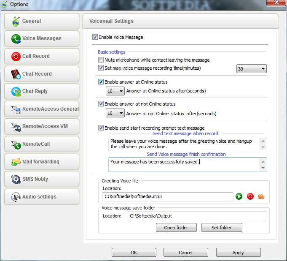Toggle Enable answer at Online status

point(101,82)
